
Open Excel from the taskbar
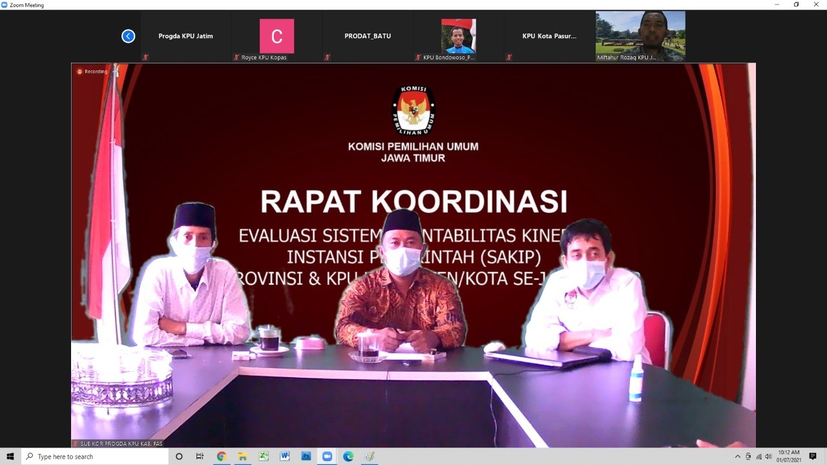pos(264,457)
